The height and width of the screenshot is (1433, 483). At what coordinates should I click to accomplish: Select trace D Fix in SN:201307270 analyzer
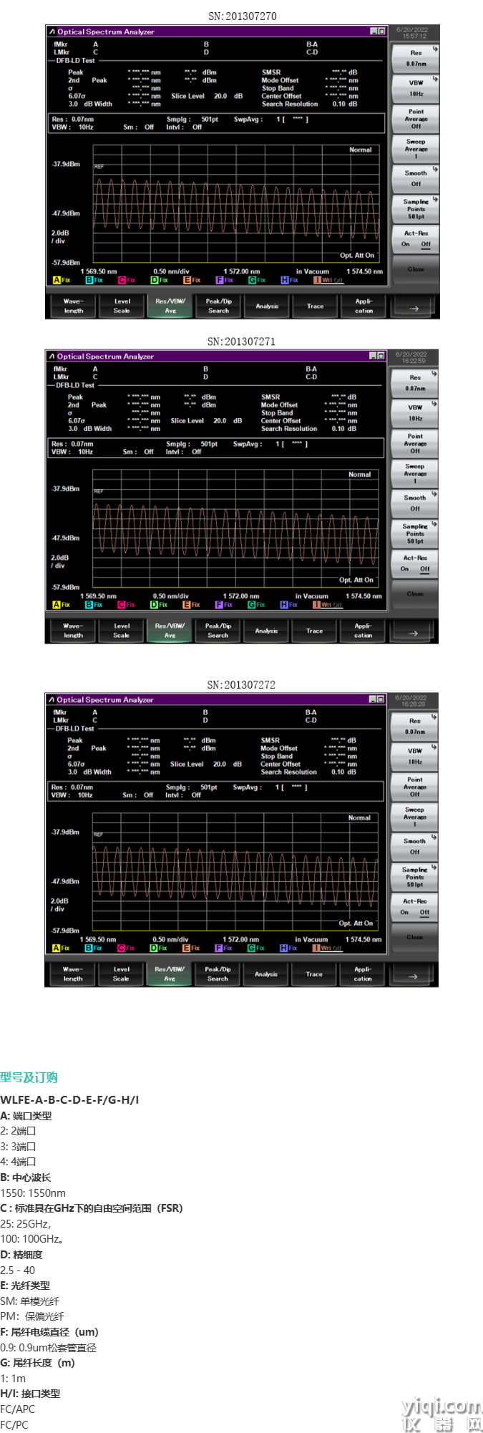click(x=160, y=280)
